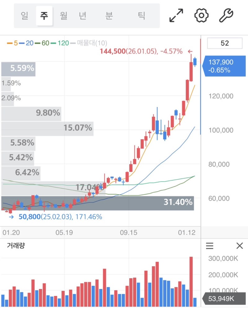Switch to daily (일) chart tab
The width and height of the screenshot is (248, 311).
point(25,16)
